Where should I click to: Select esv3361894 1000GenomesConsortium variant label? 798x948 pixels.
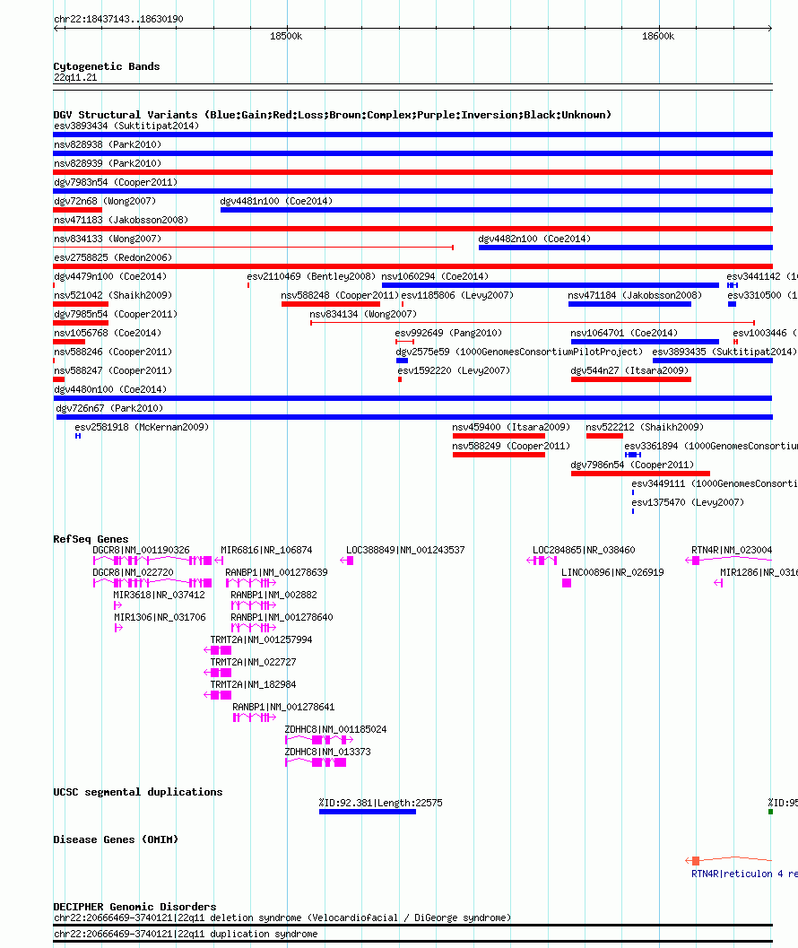(x=711, y=446)
